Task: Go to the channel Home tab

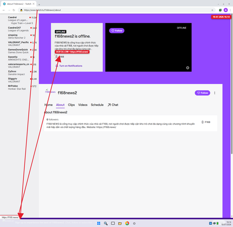Action: click(x=48, y=105)
